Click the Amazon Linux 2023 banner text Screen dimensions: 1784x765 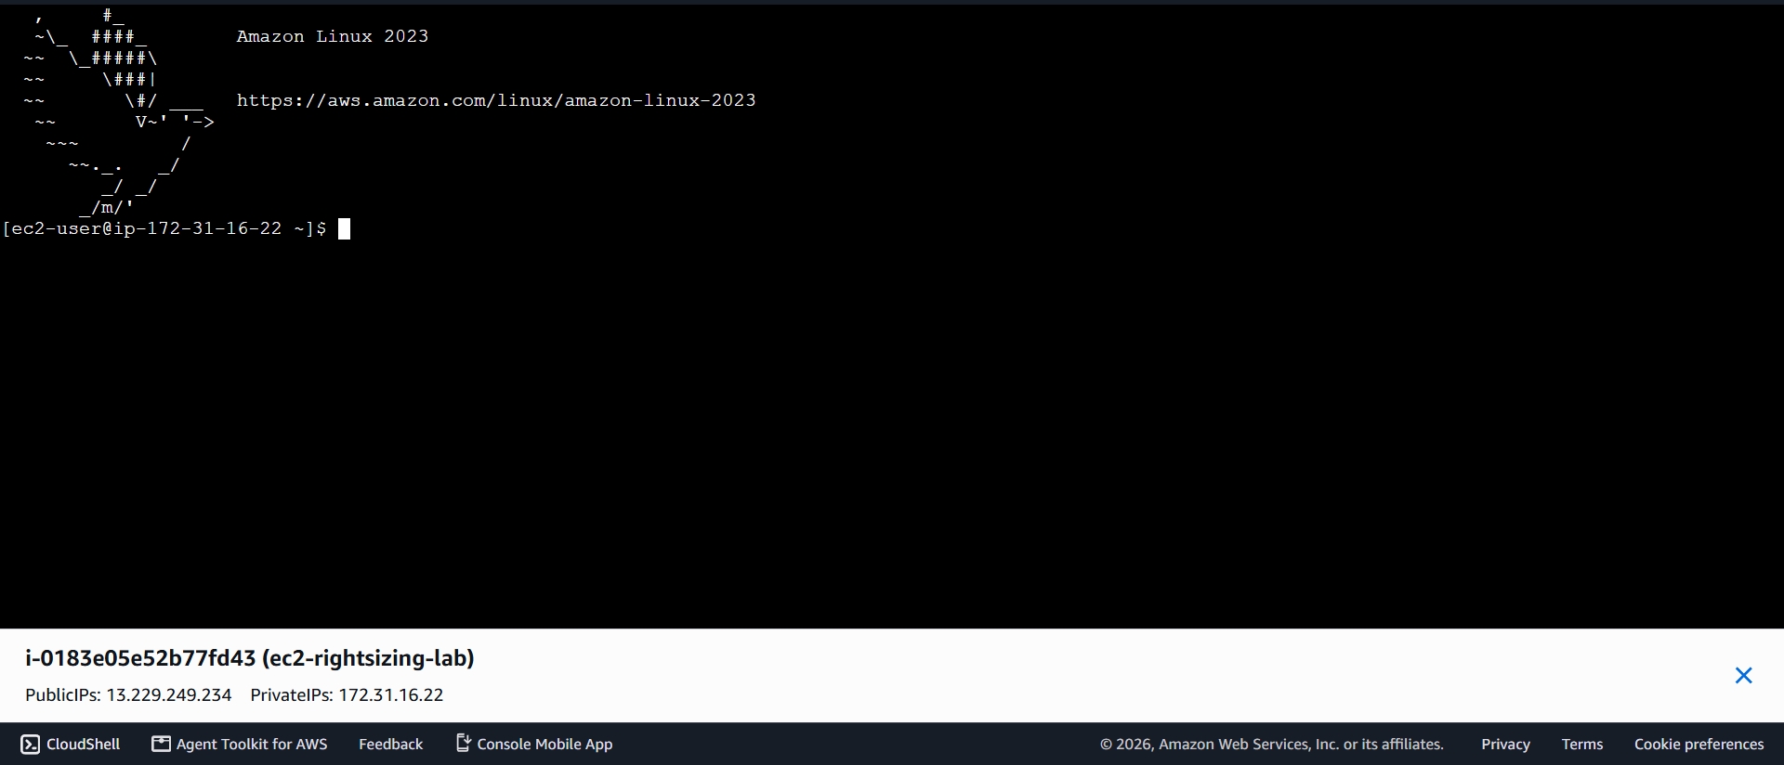point(333,36)
